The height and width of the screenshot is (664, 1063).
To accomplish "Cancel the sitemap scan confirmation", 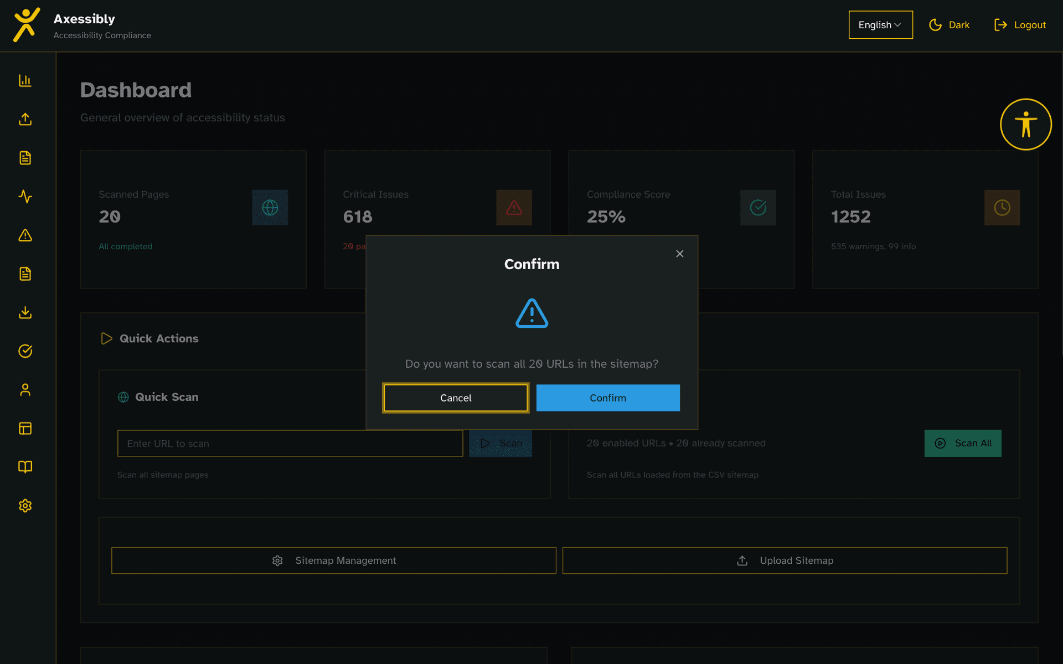I will point(455,398).
